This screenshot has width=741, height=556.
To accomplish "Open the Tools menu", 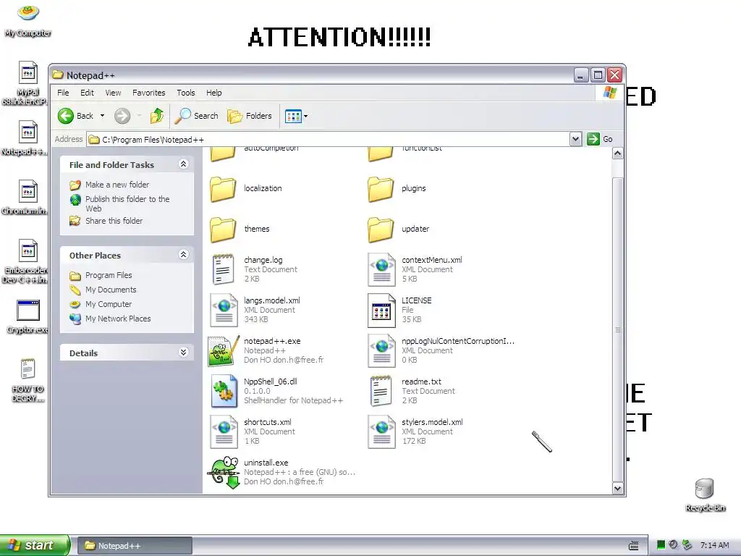I will coord(186,93).
